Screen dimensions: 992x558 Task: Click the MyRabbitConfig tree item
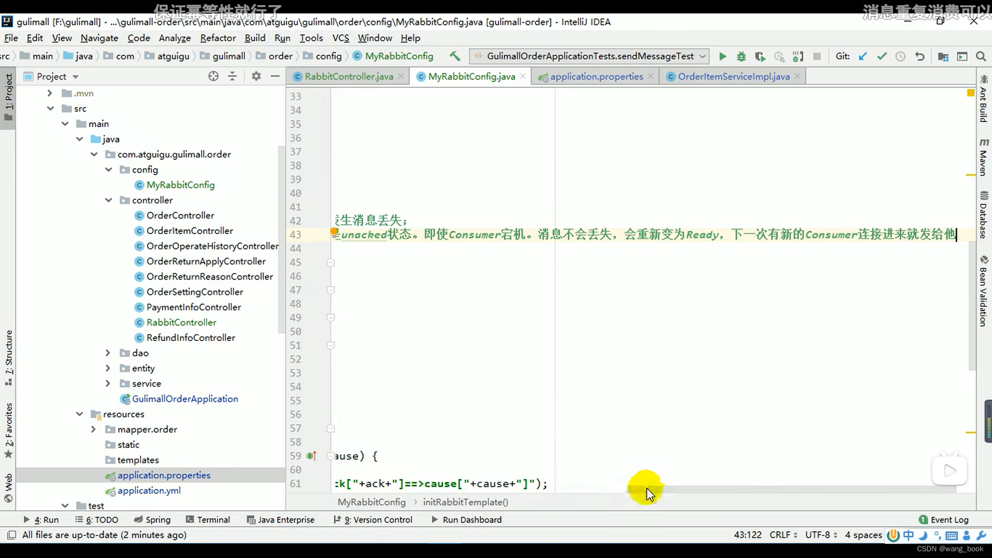[x=180, y=184]
